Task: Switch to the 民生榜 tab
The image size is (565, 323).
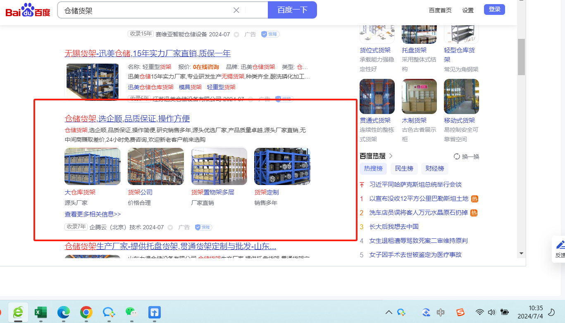Action: tap(404, 169)
